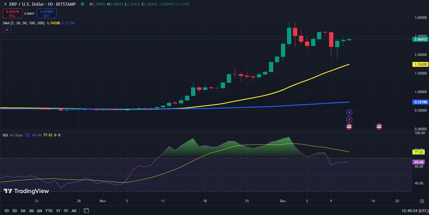
Task: Click the TradingView logo
Action: [26, 191]
